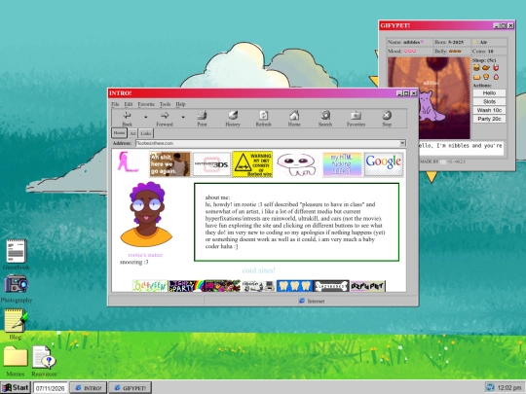Click the 12:02 pm taskbar clock
Screen dimensions: 526x394
coord(509,387)
